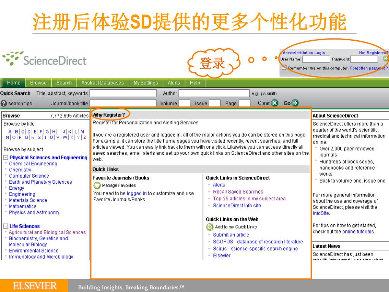Open the Athens/Institution Login link
The height and width of the screenshot is (292, 389).
(303, 53)
